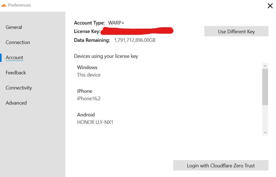Click the HONOR LLY-NX1 model text
The width and height of the screenshot is (276, 177).
[95, 122]
